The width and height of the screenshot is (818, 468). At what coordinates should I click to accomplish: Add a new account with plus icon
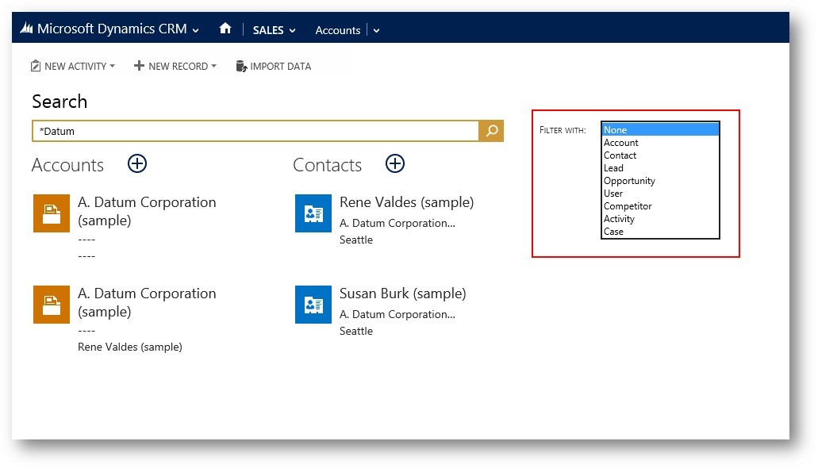tap(137, 164)
